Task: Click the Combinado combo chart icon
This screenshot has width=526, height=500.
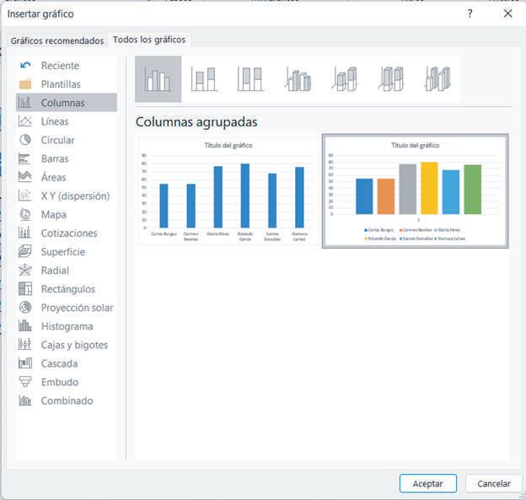Action: coord(25,401)
